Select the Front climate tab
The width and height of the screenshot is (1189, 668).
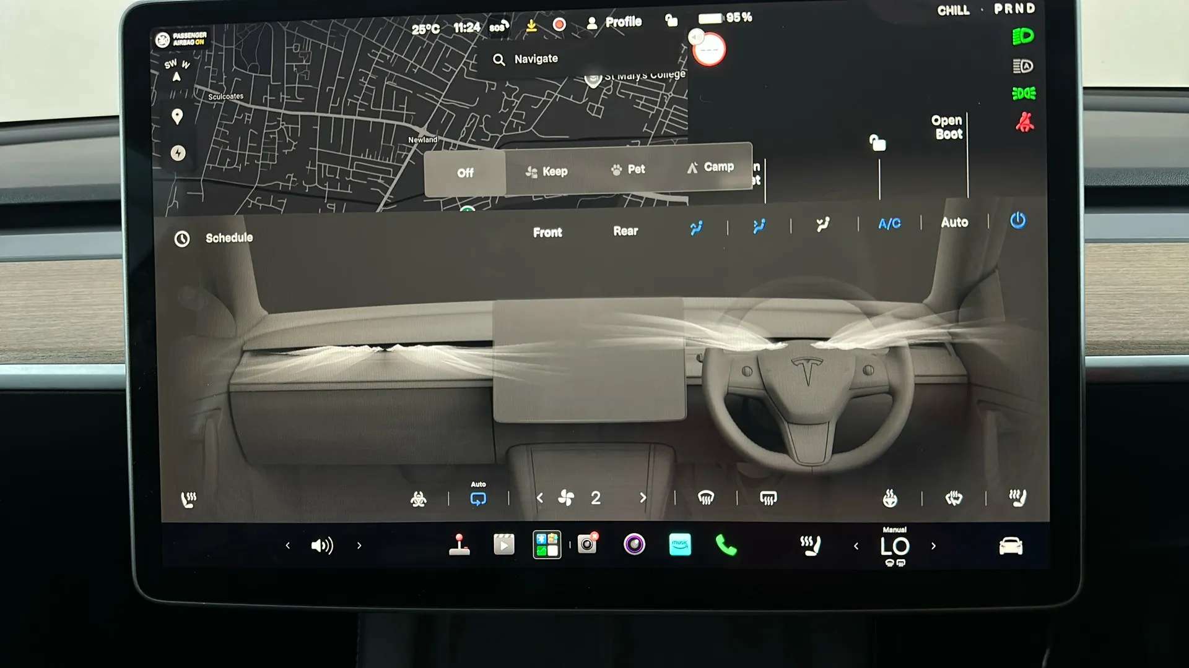pyautogui.click(x=547, y=233)
